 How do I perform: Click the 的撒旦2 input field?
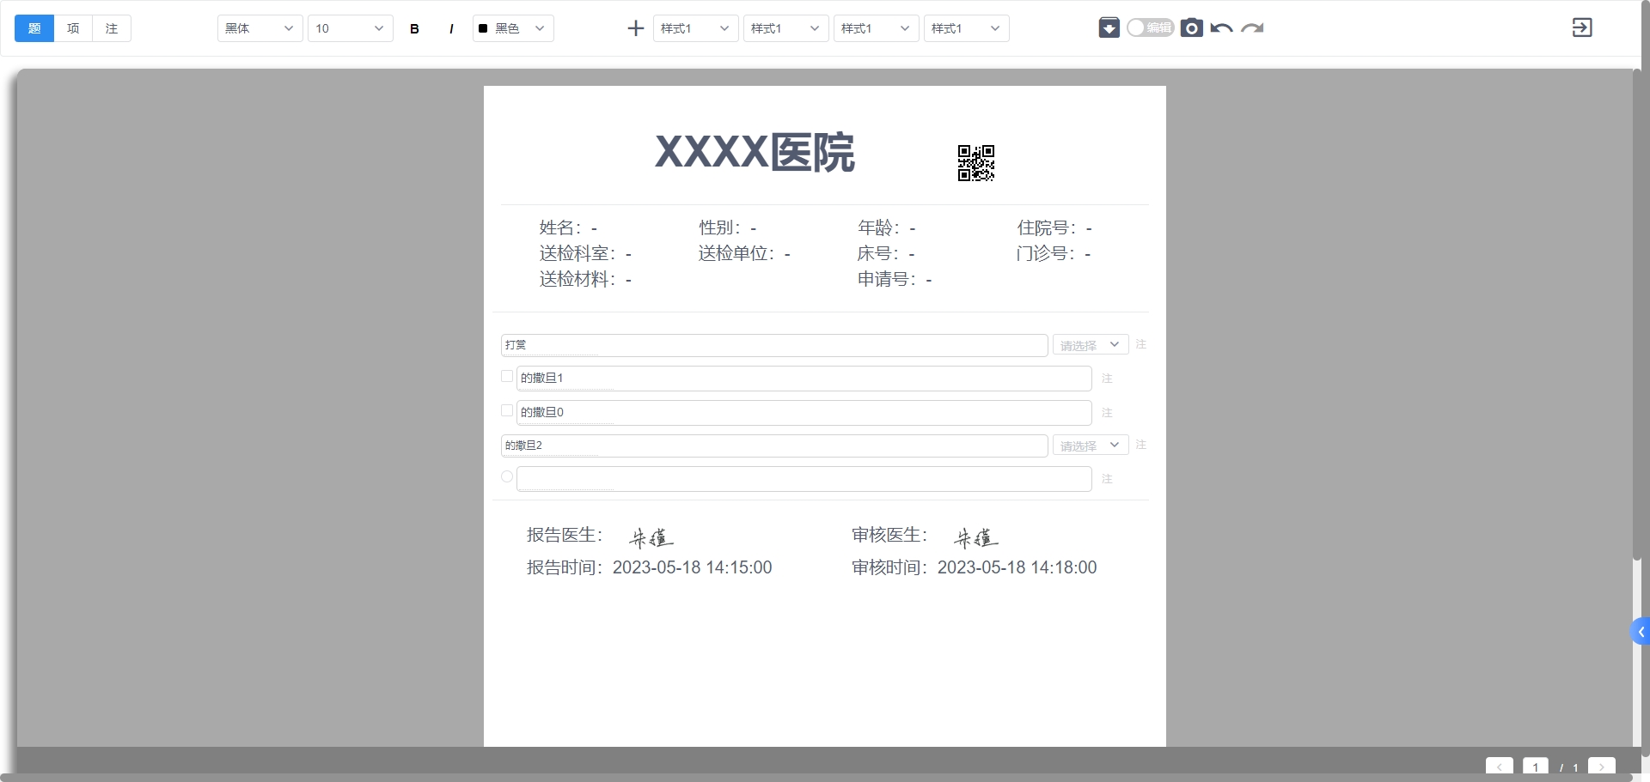coord(774,446)
